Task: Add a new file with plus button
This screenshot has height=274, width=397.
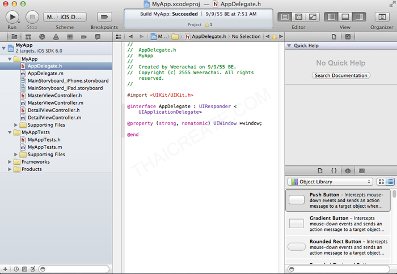Action: pos(5,269)
